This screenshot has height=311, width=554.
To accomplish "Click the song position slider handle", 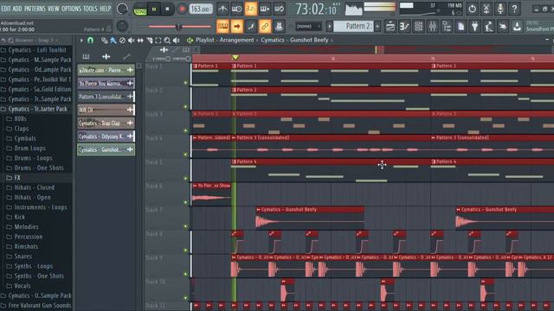I will point(178,27).
